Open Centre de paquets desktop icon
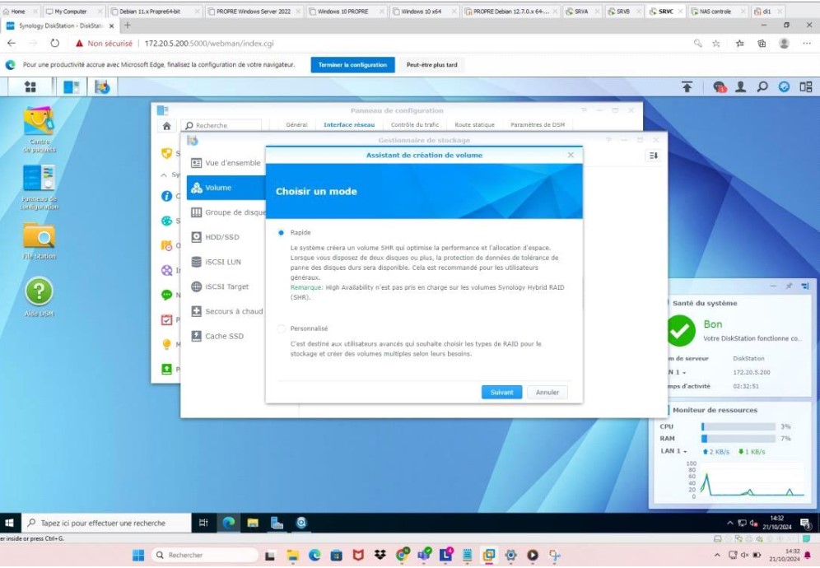820x568 pixels. click(x=40, y=130)
